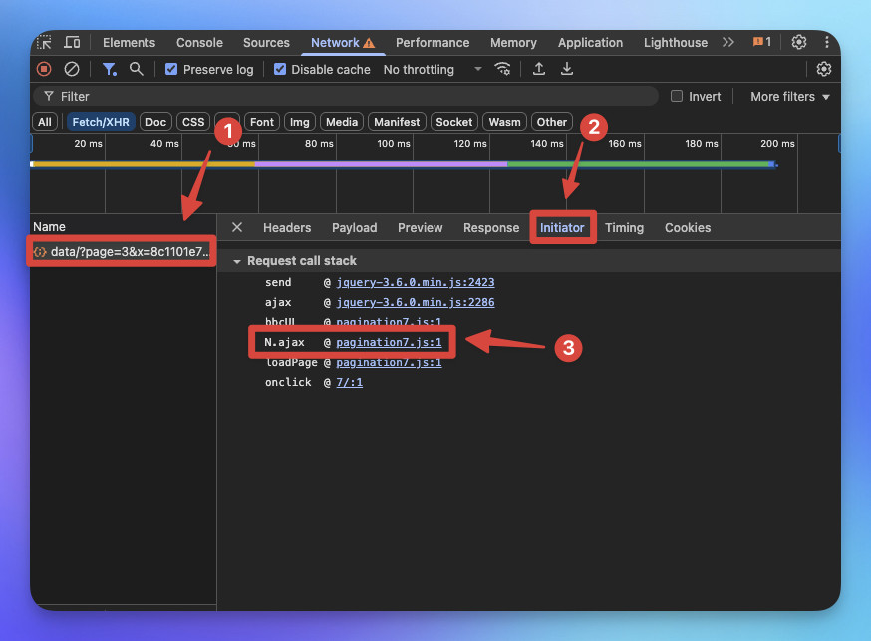This screenshot has height=641, width=871.
Task: Toggle the filter funnel icon
Action: point(109,69)
